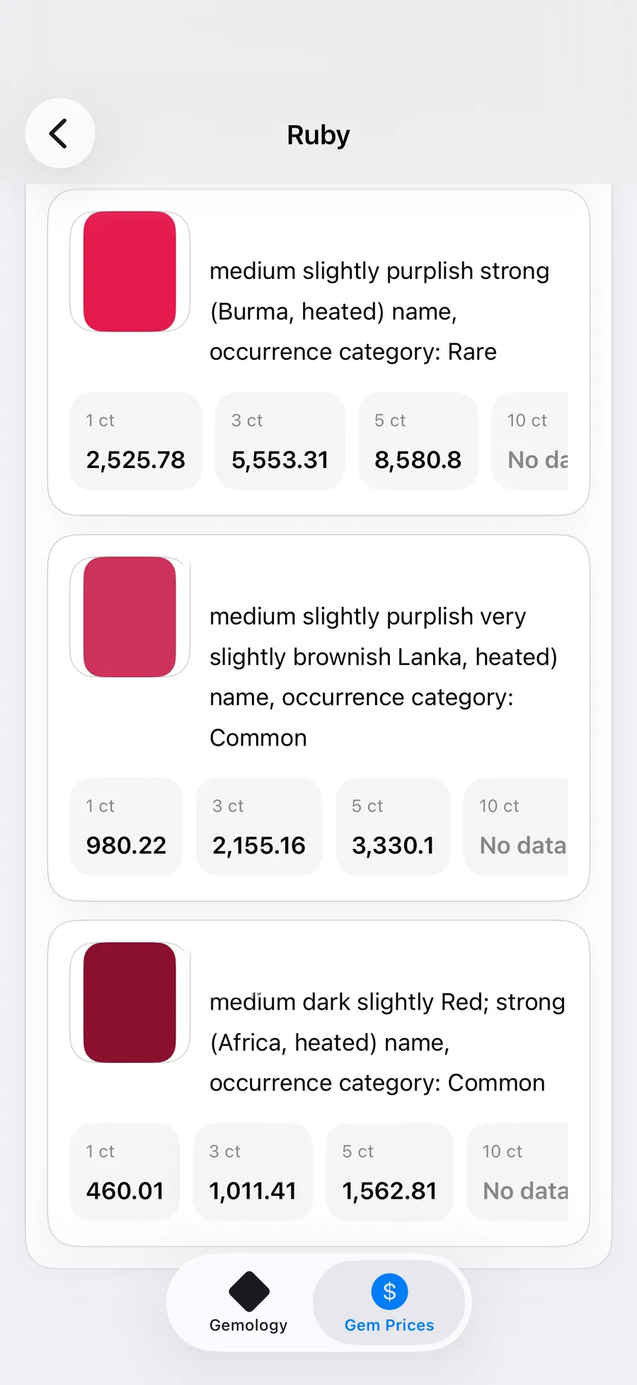Image resolution: width=637 pixels, height=1385 pixels.
Task: Select the 3 ct 1,011.41 chip
Action: tap(253, 1173)
